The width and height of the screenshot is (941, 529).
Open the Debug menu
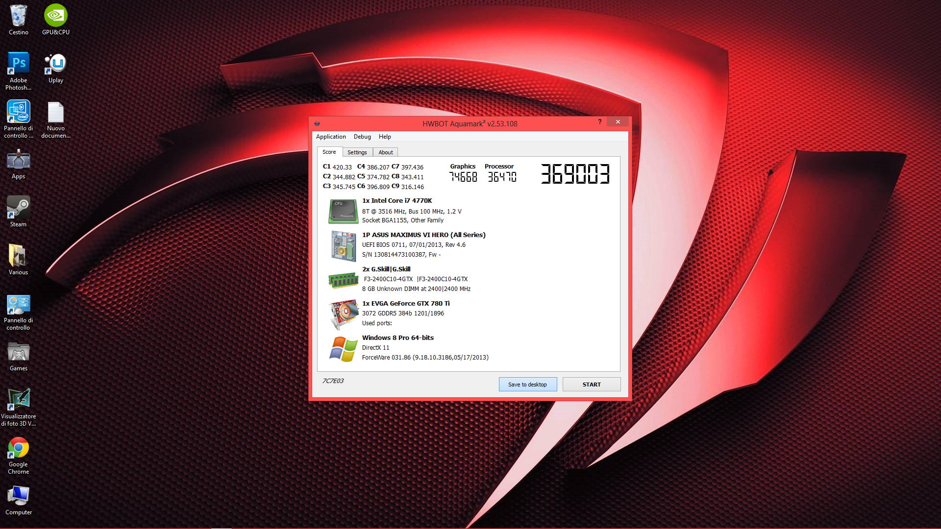coord(362,137)
